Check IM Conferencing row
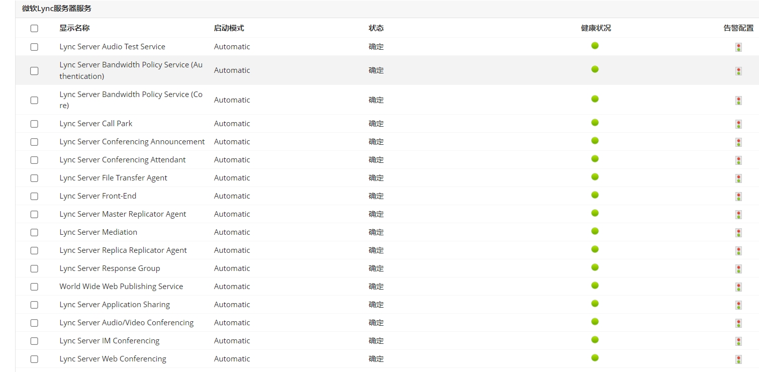759x372 pixels. pos(34,341)
